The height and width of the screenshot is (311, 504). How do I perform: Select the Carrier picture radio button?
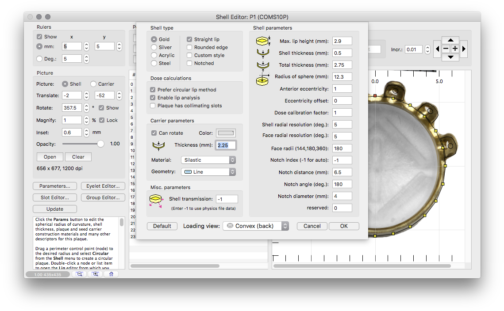93,84
